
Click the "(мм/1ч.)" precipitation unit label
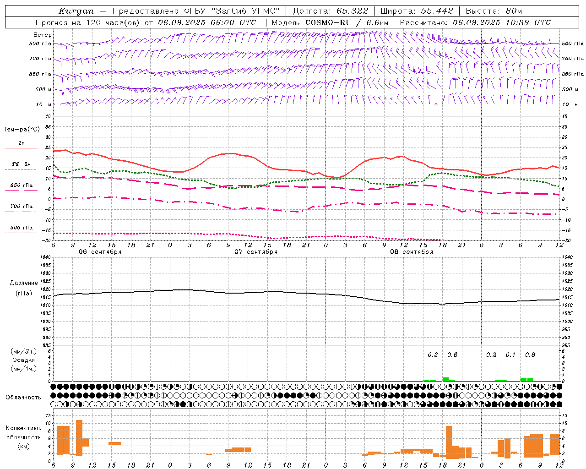[x=23, y=369]
